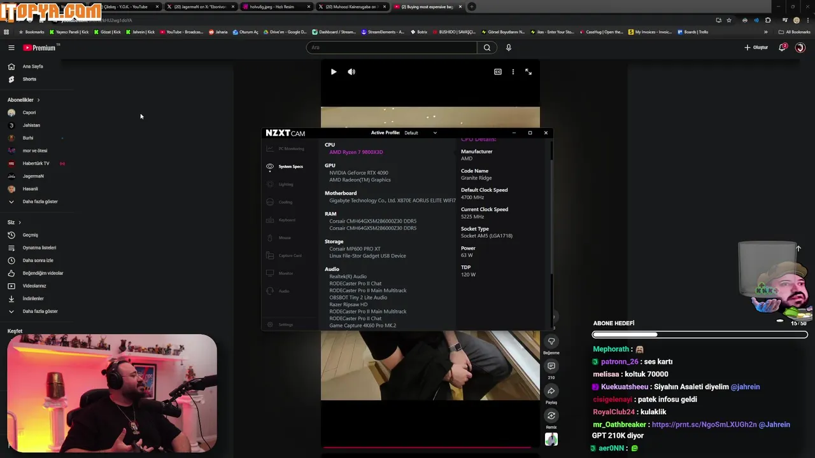
Task: Select AMD Ryzen 7 9800X3D CPU entry
Action: coord(356,152)
